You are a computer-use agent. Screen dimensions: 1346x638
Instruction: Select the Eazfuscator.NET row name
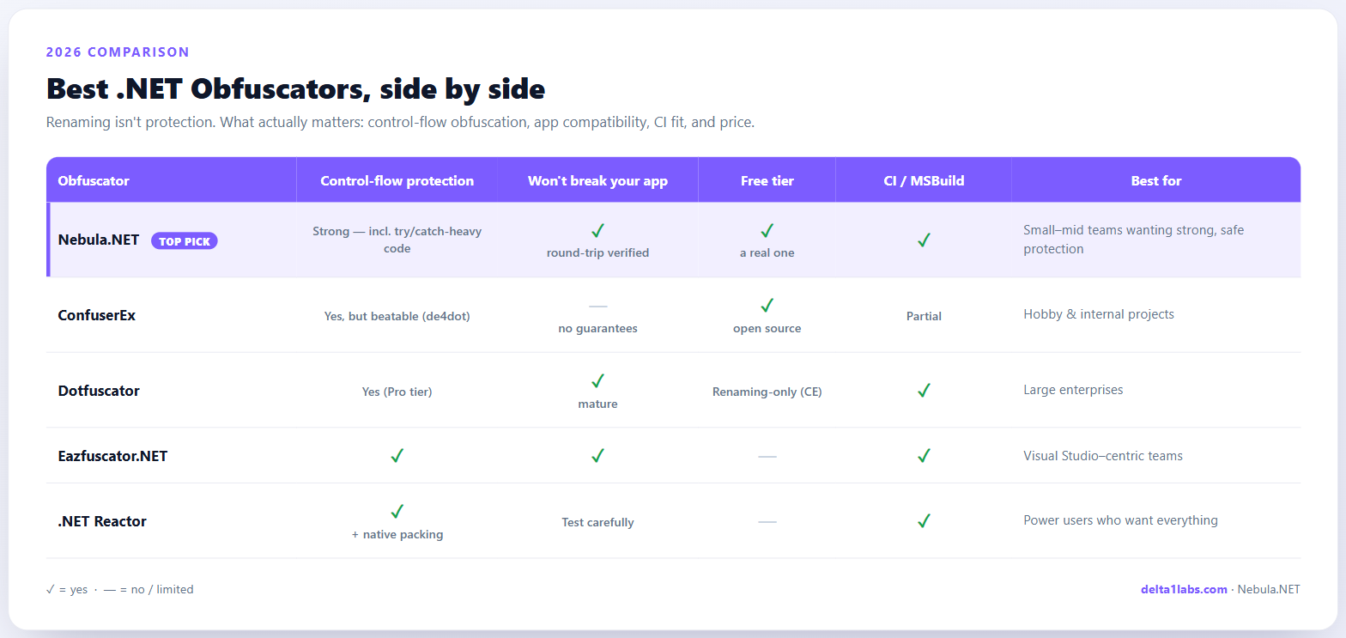(x=112, y=456)
